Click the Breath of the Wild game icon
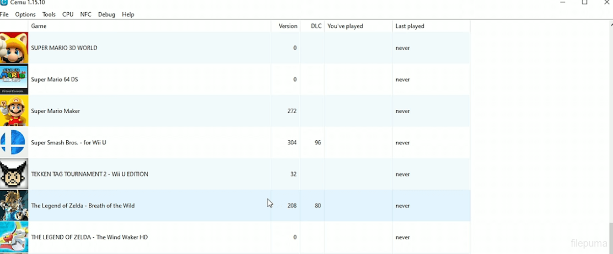 (14, 205)
